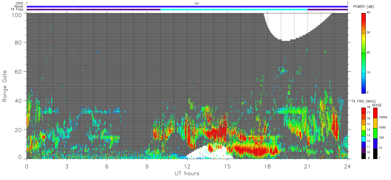Click the POWER (dB) legend title
391x180 pixels.
(363, 7)
